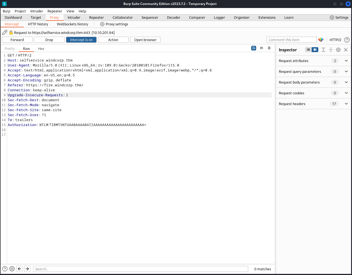The height and width of the screenshot is (275, 352).
Task: Expand all Inspector sections icon
Action: 323,50
